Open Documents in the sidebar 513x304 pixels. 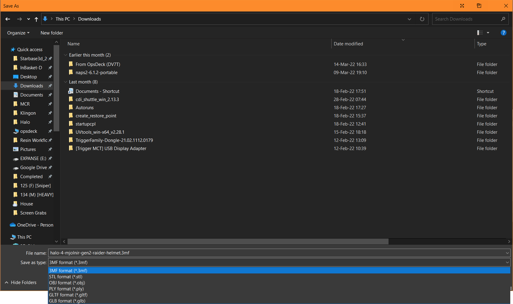pos(31,95)
